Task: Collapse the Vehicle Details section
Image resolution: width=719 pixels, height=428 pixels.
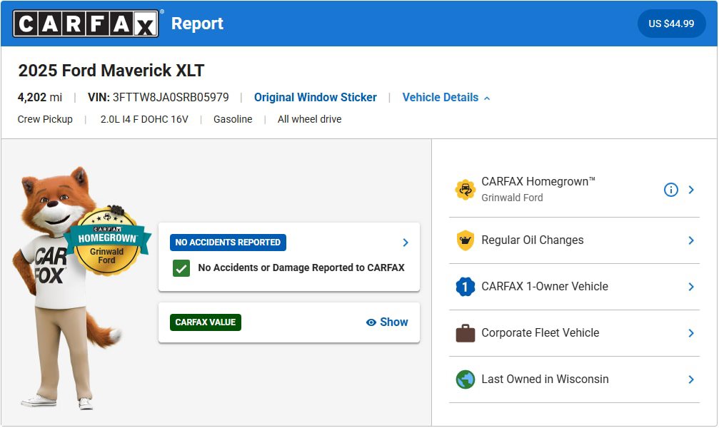Action: [446, 97]
